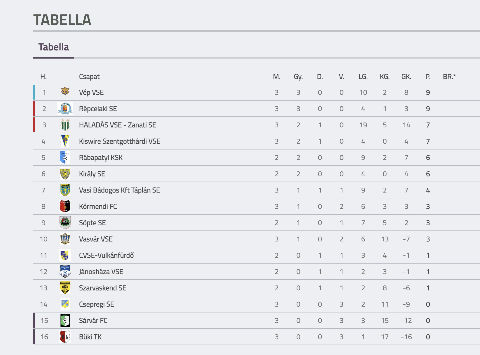Open the Rábapatyi KSK team link
480x355 pixels.
pos(101,158)
